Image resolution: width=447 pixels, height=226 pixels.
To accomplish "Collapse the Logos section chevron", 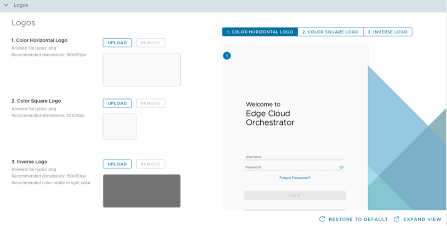I will [x=6, y=6].
